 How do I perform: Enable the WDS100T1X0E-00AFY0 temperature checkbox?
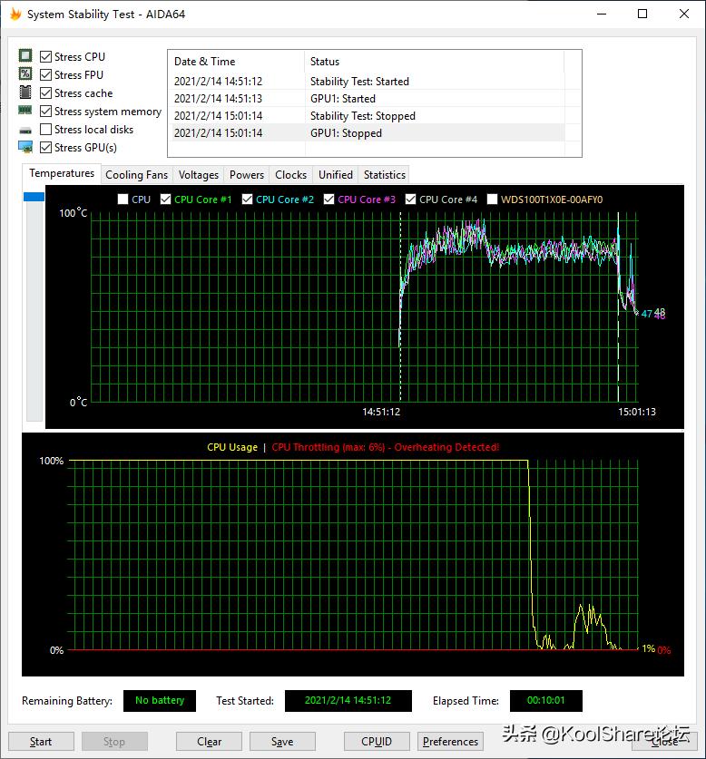(492, 199)
